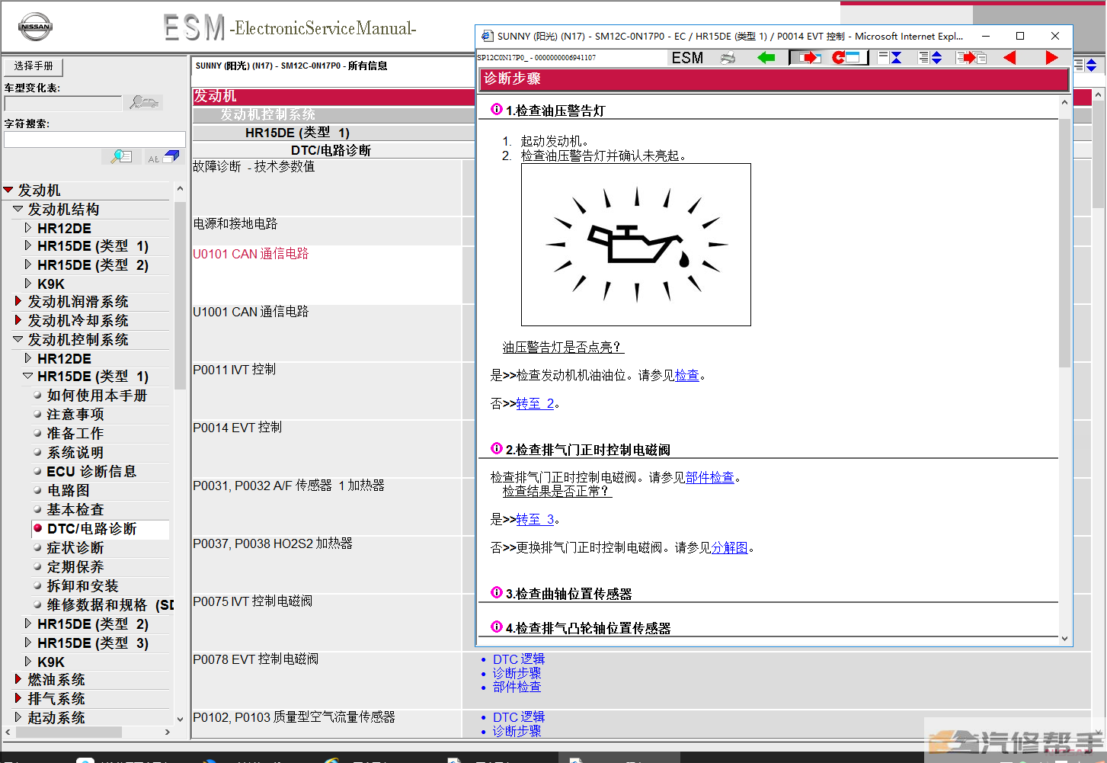Click the red arrow copy pages icon
This screenshot has width=1107, height=763.
(x=971, y=58)
